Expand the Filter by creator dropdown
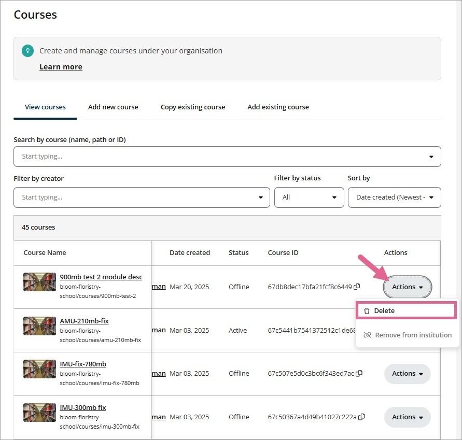This screenshot has width=462, height=440. 142,197
